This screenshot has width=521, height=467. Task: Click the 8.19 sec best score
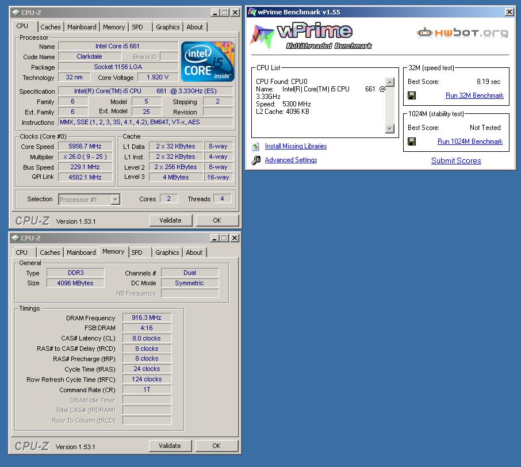(488, 82)
